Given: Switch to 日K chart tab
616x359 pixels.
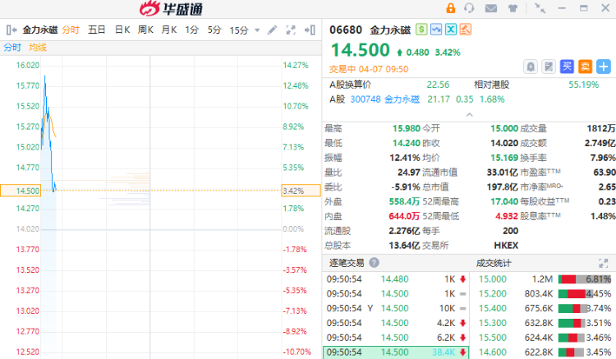Looking at the screenshot, I should pyautogui.click(x=122, y=30).
